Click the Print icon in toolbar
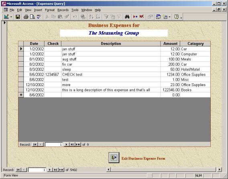The height and width of the screenshot is (179, 228). click(x=26, y=17)
